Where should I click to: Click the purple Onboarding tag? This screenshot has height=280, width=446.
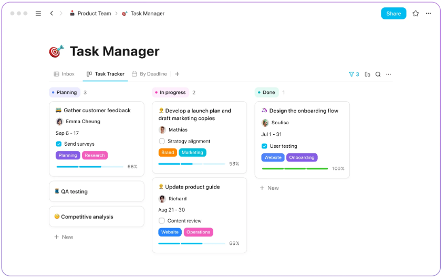pos(302,158)
